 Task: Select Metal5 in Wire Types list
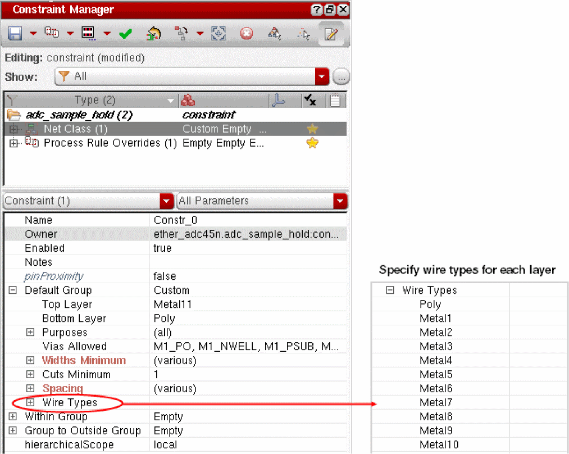tap(436, 374)
